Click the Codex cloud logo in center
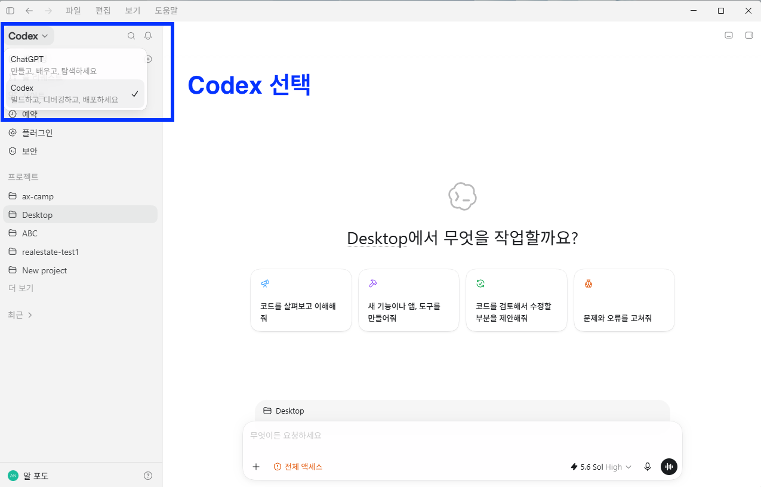Image resolution: width=761 pixels, height=487 pixels. (463, 196)
